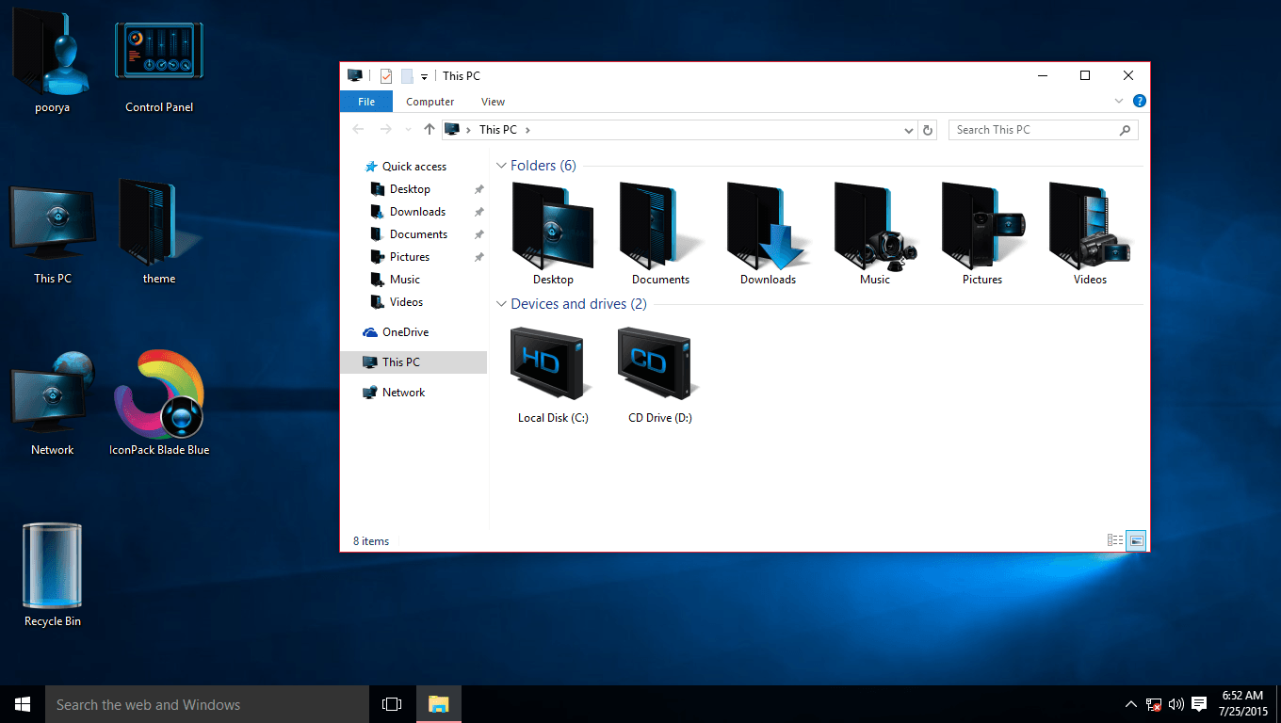Switch to large thumbnails view

[1136, 540]
